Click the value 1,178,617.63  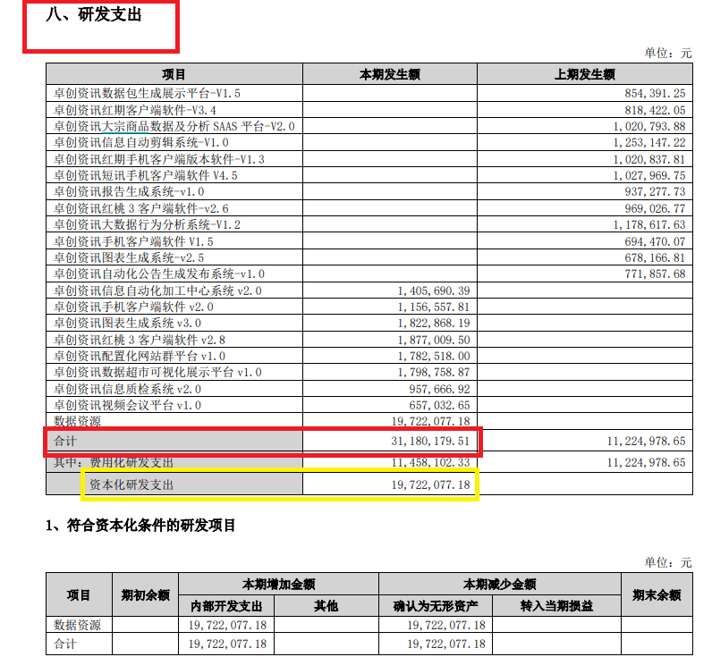click(649, 225)
